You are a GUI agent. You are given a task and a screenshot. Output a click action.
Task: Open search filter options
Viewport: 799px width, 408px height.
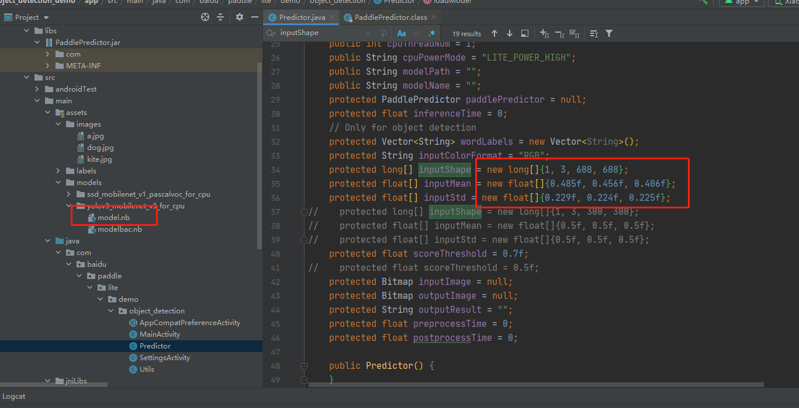pos(608,33)
